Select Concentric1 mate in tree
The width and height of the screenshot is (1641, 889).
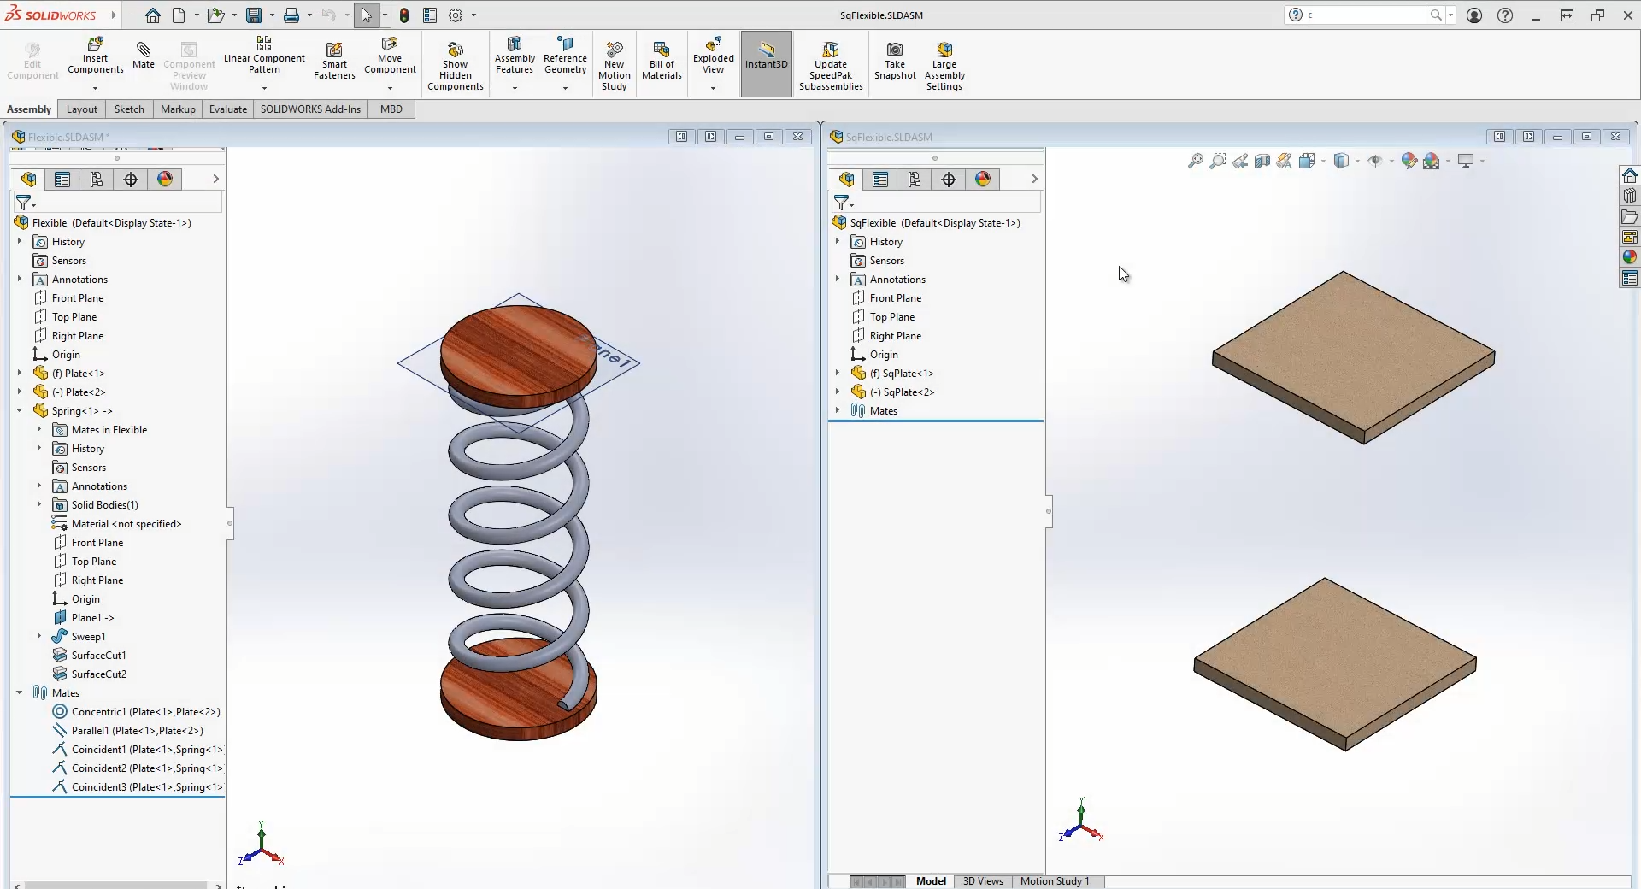[137, 711]
